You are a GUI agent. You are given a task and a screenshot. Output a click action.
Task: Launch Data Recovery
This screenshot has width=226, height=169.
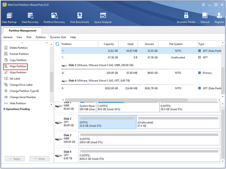(x=30, y=18)
